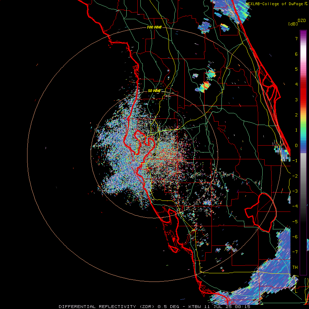Click the -6 dB scale label

[x=295, y=237]
